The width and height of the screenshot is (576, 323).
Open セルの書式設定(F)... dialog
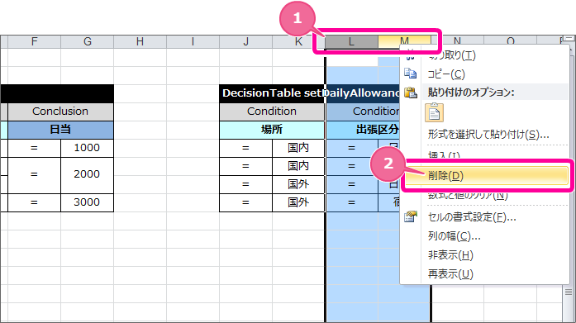tap(472, 217)
